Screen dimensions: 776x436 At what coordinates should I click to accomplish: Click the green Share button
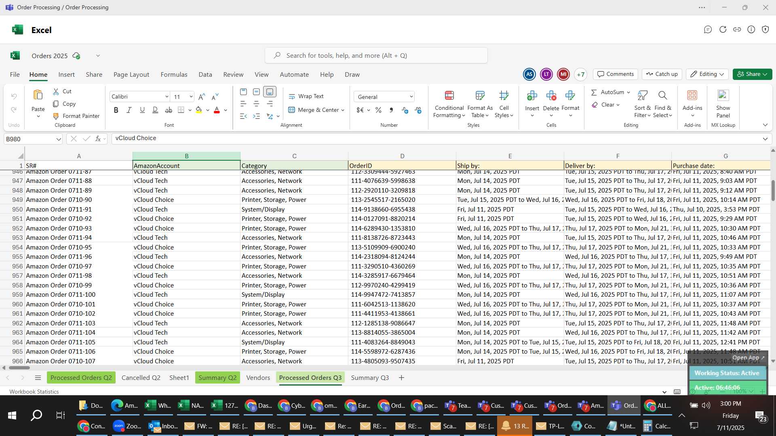(x=752, y=74)
